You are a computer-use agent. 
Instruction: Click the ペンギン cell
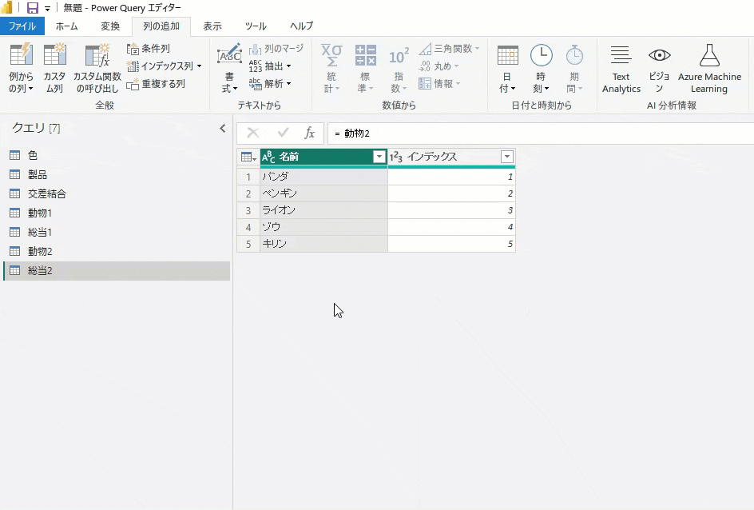(323, 193)
